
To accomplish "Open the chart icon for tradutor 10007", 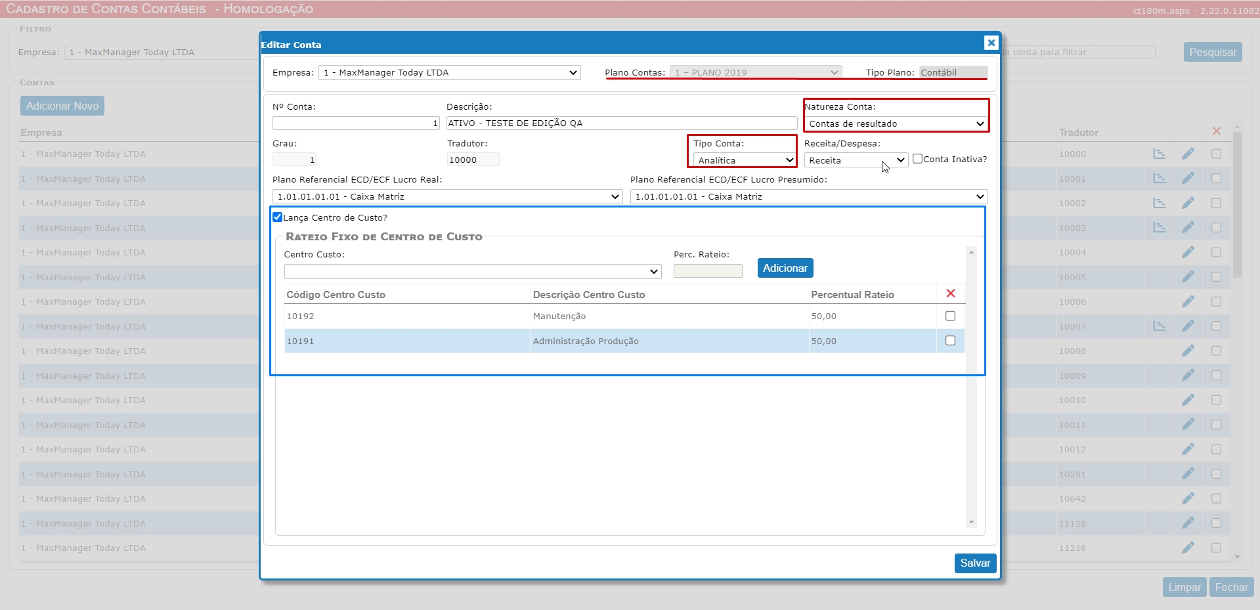I will 1159,326.
